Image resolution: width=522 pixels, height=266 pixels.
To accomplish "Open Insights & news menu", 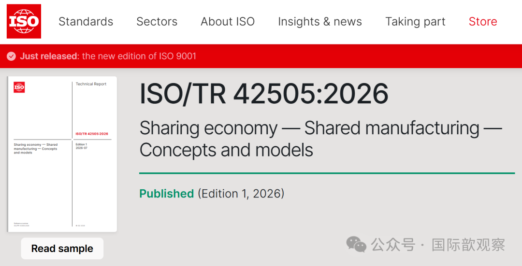I will pos(320,22).
